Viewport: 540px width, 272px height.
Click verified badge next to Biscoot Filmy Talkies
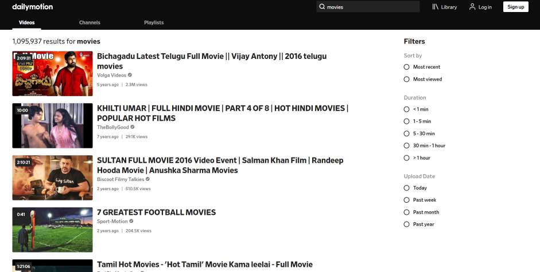pos(147,179)
